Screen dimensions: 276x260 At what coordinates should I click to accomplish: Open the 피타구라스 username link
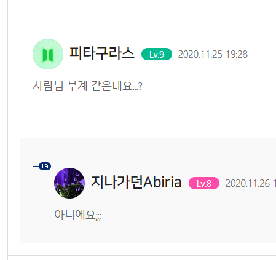tap(102, 53)
